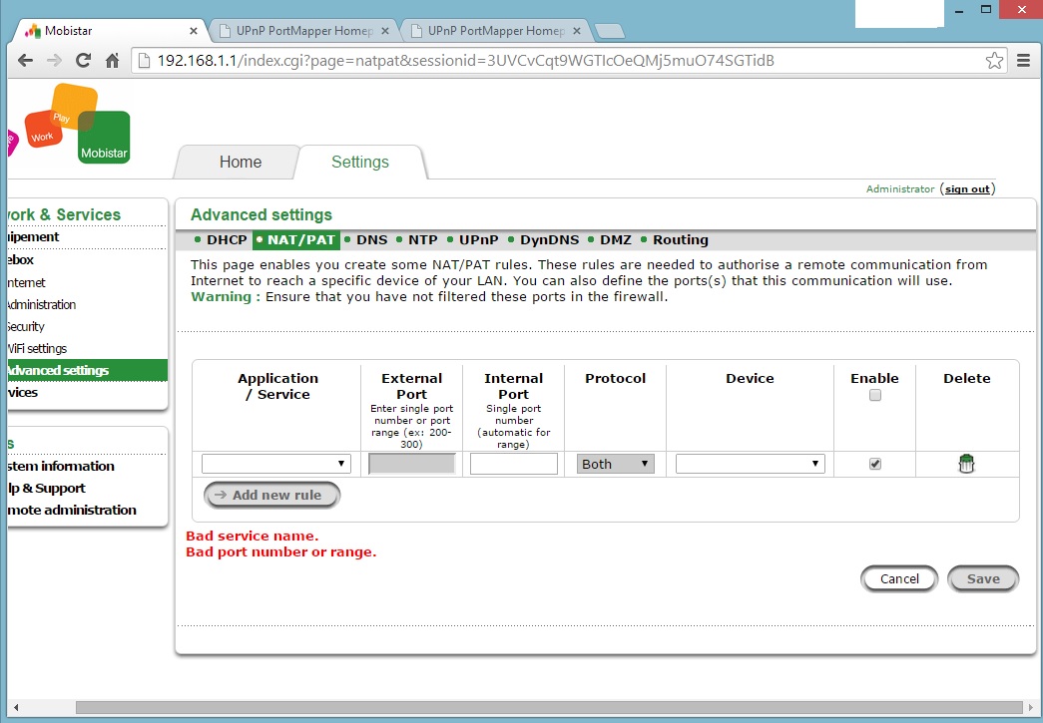Open the Routing section
The height and width of the screenshot is (723, 1043).
[681, 240]
